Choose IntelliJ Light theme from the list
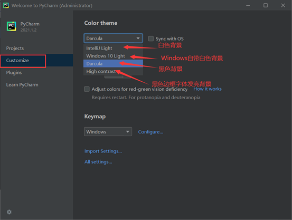 (x=113, y=48)
